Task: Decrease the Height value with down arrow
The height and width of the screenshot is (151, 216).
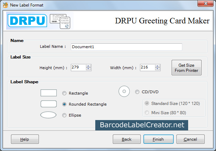Action: [x=88, y=69]
